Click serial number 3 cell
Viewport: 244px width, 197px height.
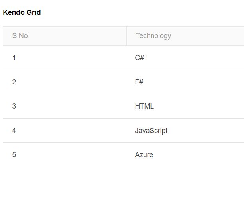tap(65, 106)
